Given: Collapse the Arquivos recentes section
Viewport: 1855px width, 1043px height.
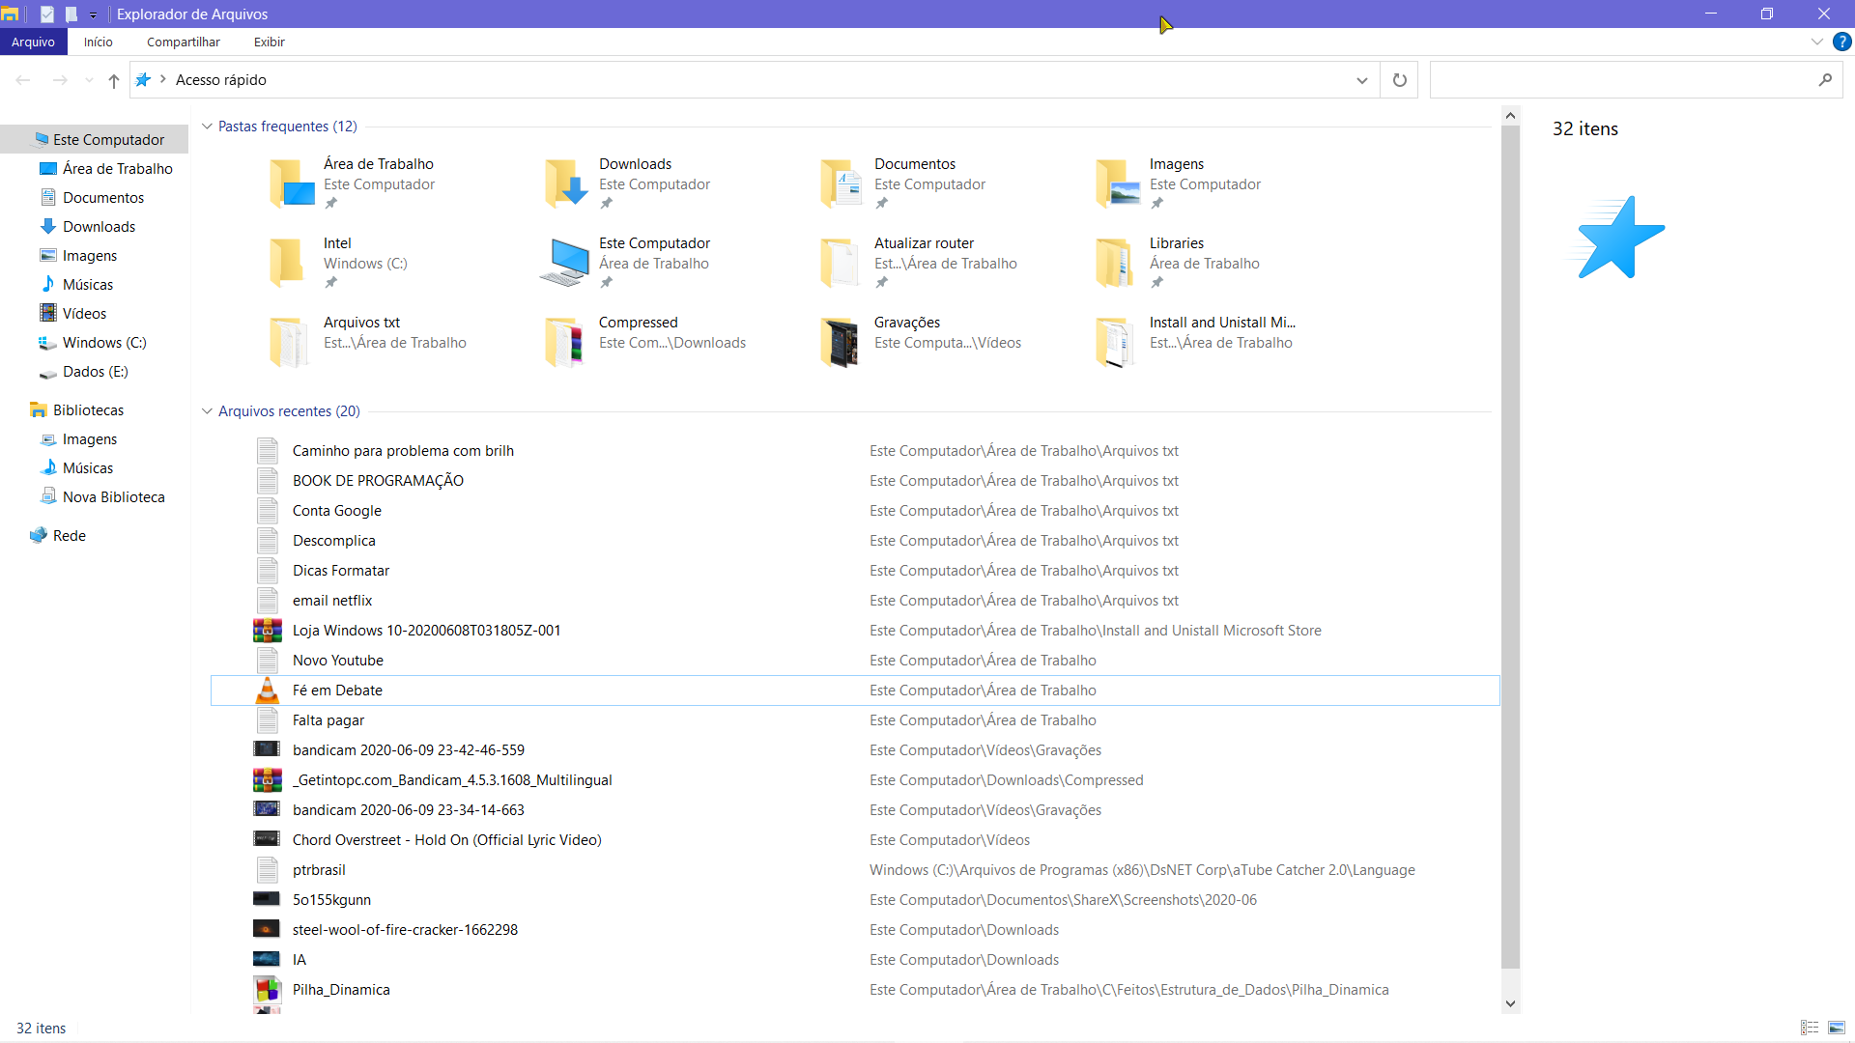Looking at the screenshot, I should point(207,411).
